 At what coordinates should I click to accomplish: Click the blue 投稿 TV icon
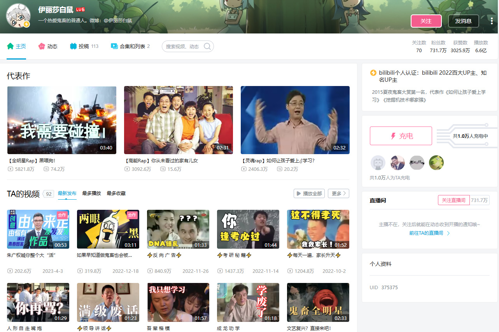point(74,46)
